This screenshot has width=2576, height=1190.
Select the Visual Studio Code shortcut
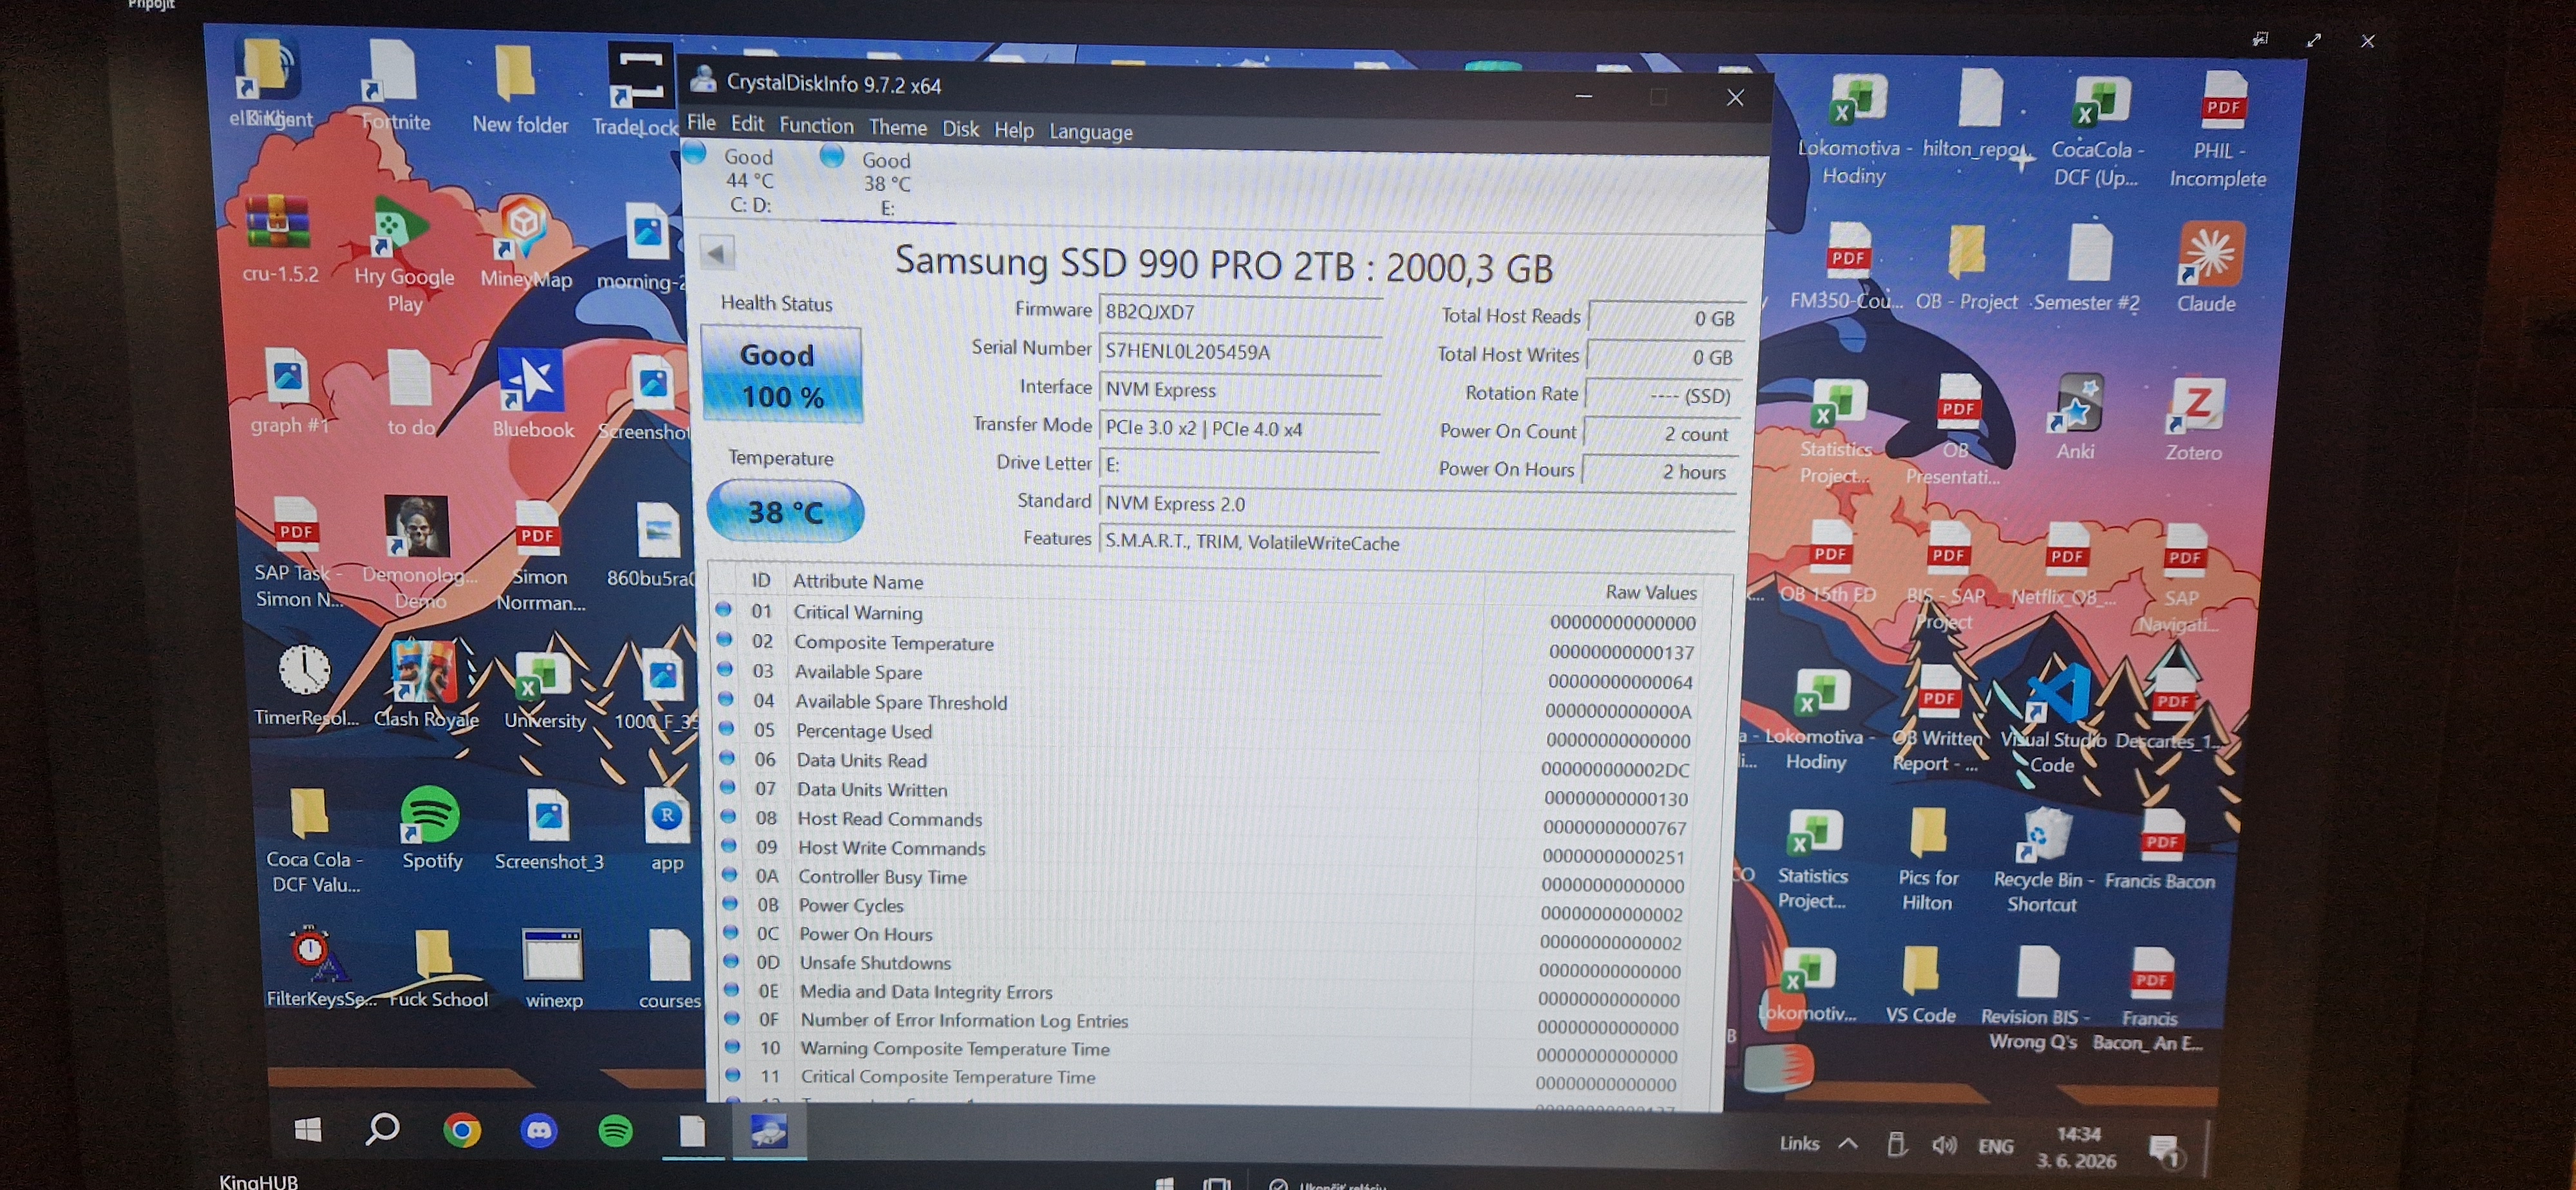(x=2054, y=719)
